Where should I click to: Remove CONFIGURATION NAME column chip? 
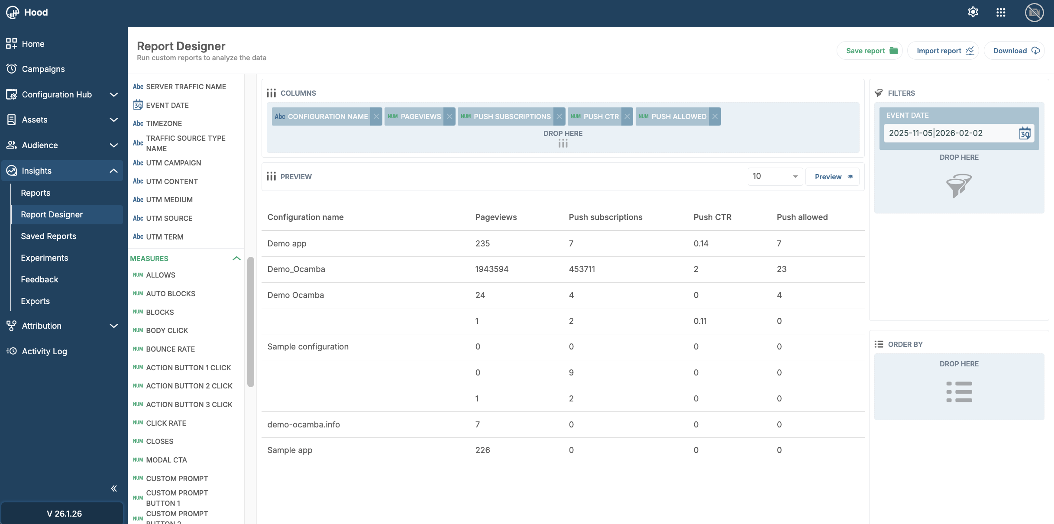click(x=376, y=116)
